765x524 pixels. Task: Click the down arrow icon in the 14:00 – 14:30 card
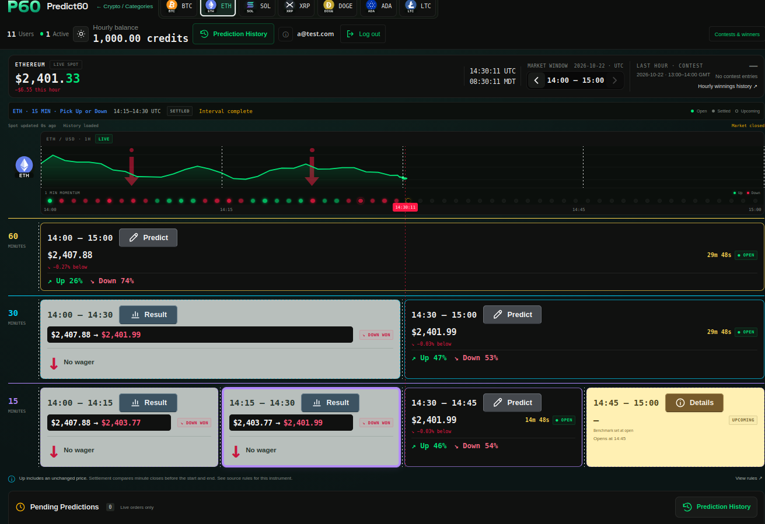pyautogui.click(x=54, y=363)
